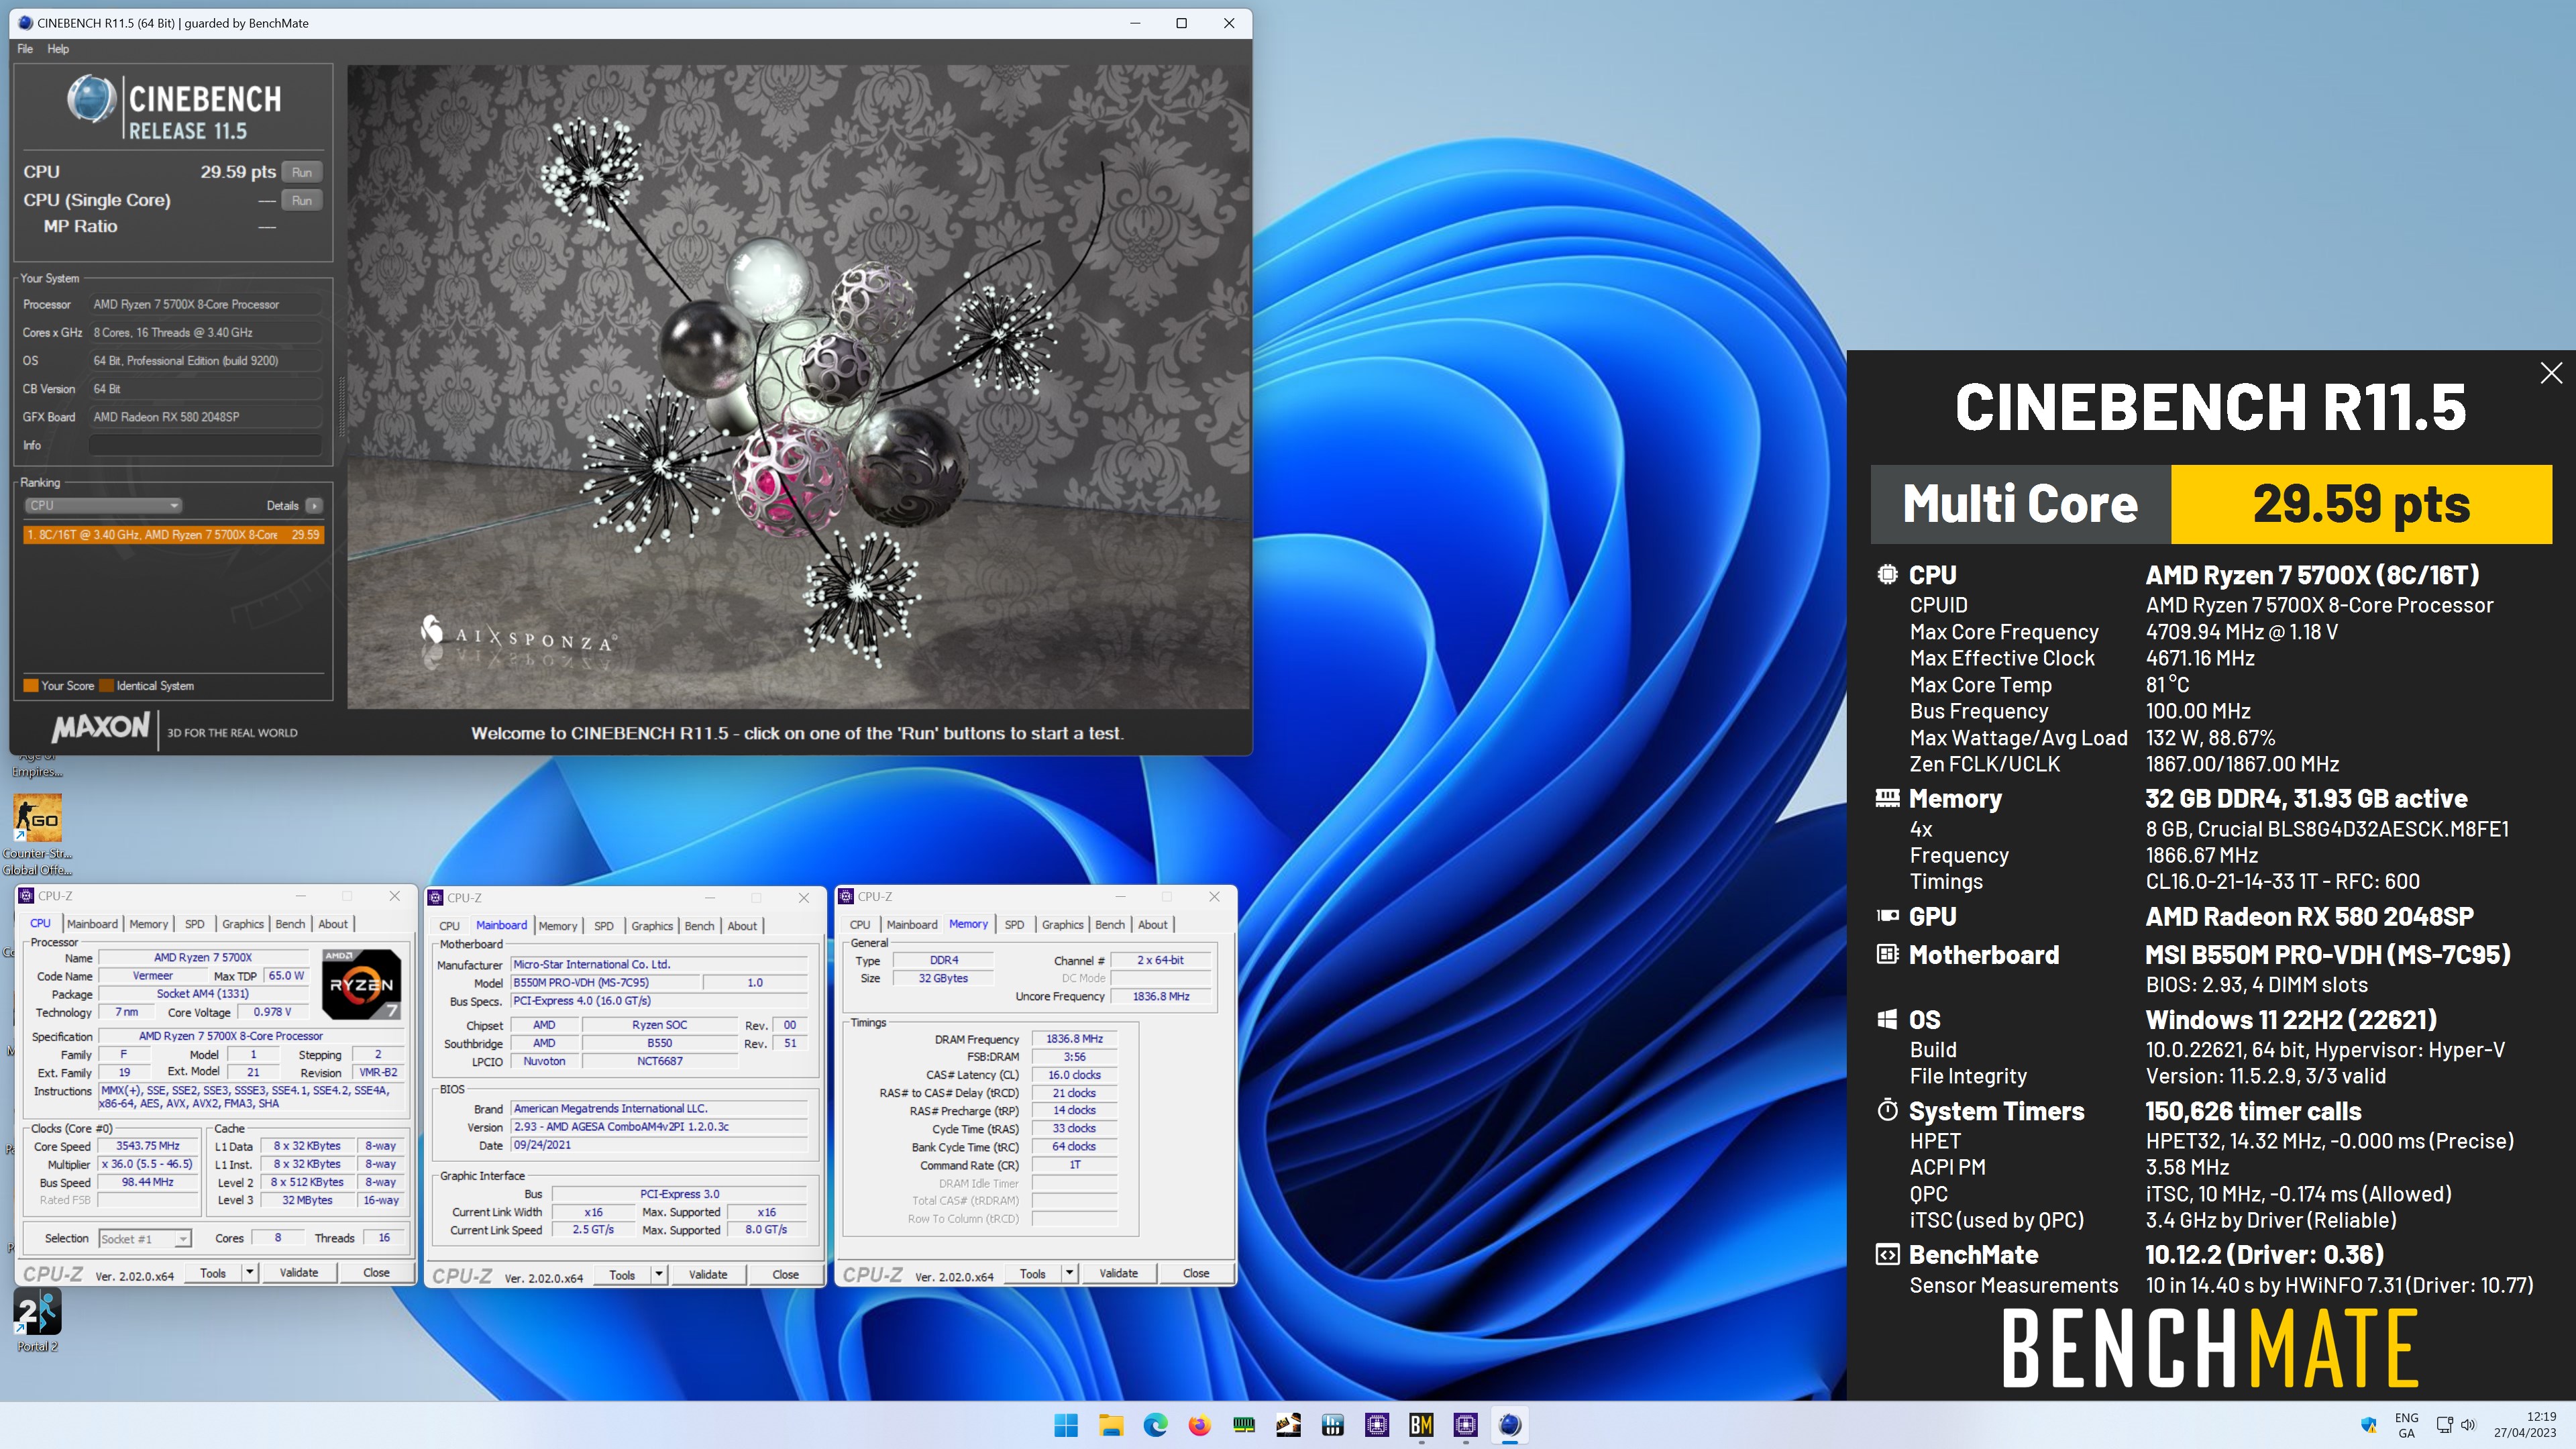
Task: Click the MAXON logo at bottom
Action: (100, 728)
